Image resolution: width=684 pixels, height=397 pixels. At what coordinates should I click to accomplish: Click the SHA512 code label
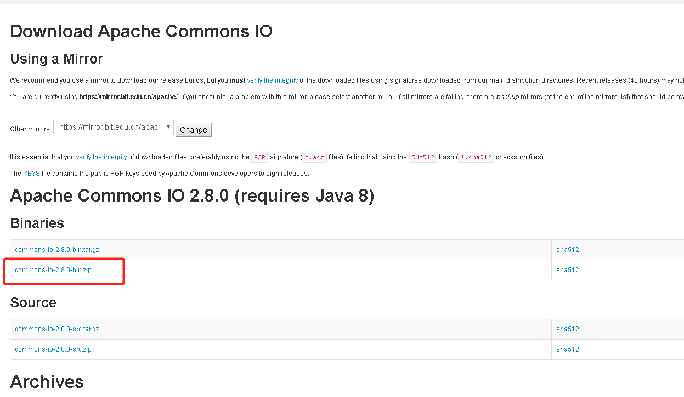pos(423,157)
